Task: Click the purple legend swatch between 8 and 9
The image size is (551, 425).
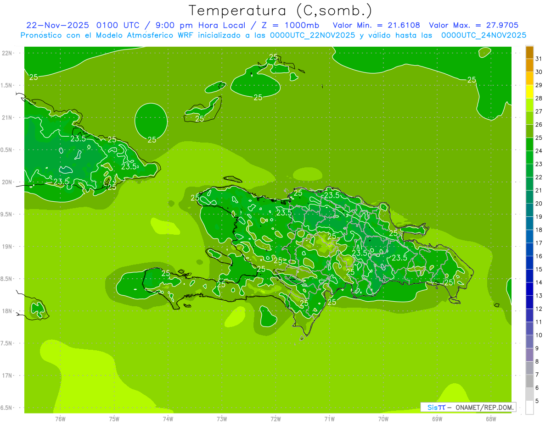Action: pos(529,355)
